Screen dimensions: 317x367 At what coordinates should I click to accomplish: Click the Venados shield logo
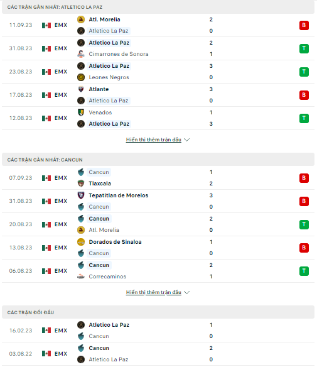coord(81,112)
